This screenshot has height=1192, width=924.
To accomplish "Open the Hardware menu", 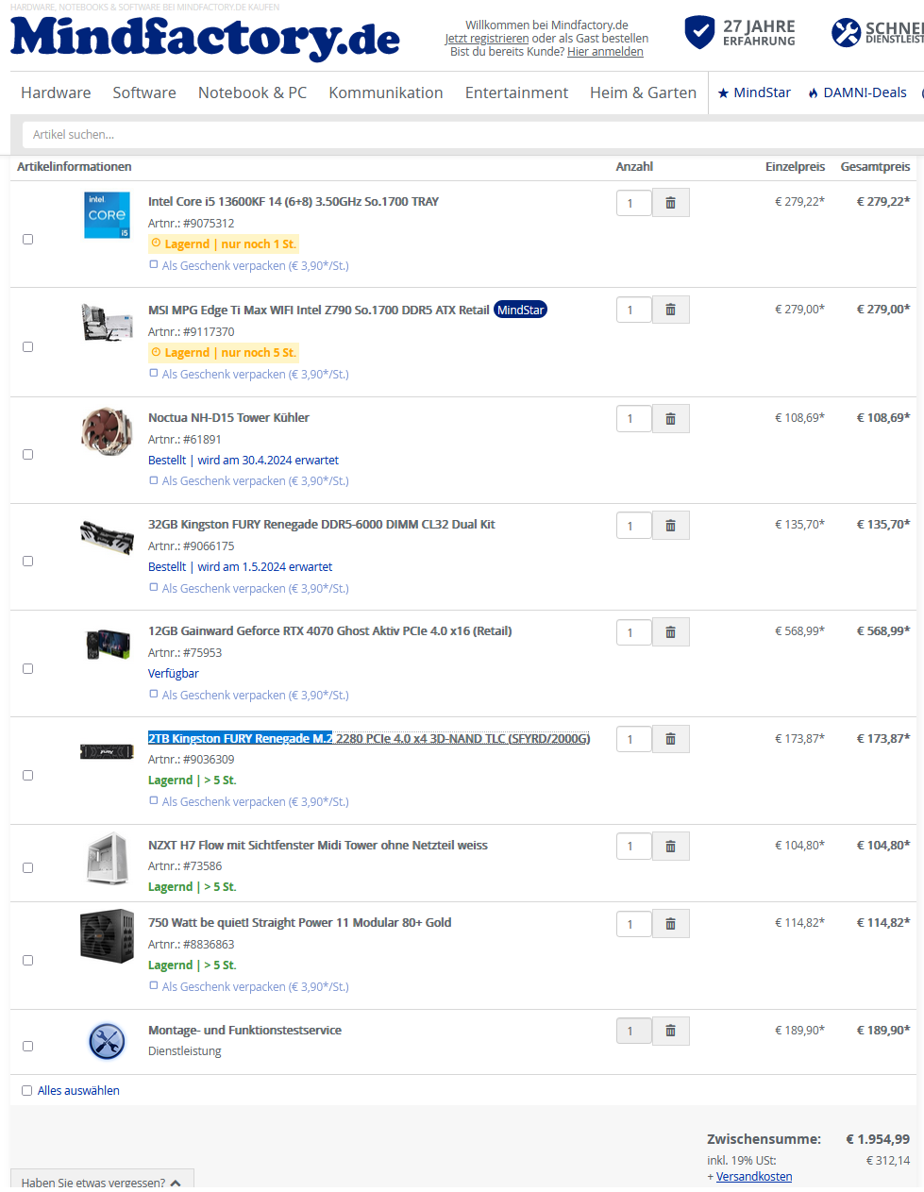I will tap(56, 92).
